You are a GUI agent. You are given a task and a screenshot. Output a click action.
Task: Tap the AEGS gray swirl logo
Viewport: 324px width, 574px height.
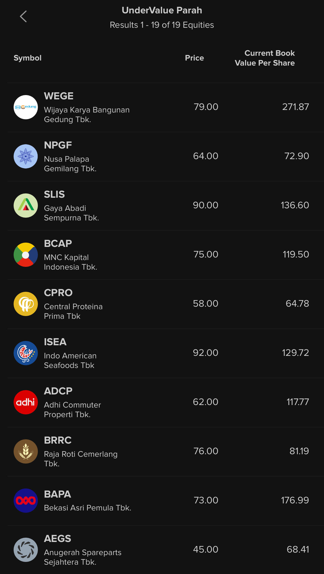(26, 550)
